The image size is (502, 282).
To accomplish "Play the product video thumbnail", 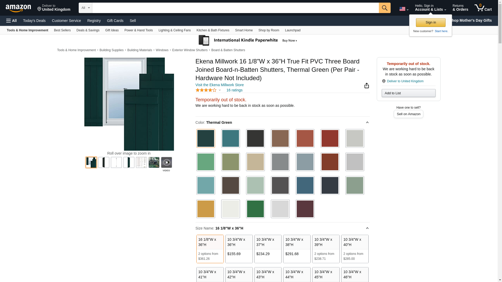I will click(x=166, y=162).
